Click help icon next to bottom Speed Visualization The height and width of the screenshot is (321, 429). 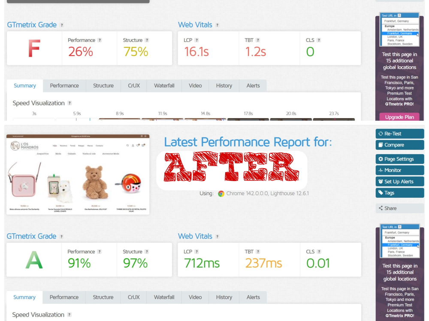[69, 315]
